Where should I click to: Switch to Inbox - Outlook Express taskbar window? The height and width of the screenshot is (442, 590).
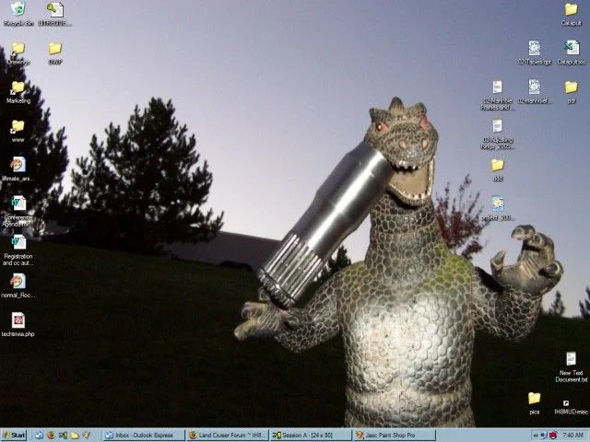pyautogui.click(x=144, y=436)
